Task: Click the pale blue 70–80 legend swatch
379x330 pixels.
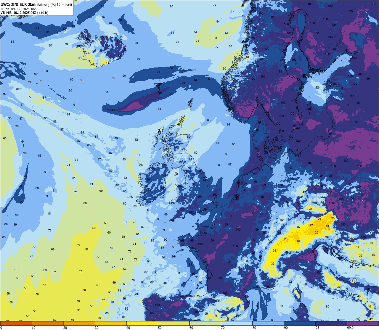Action: point(237,323)
